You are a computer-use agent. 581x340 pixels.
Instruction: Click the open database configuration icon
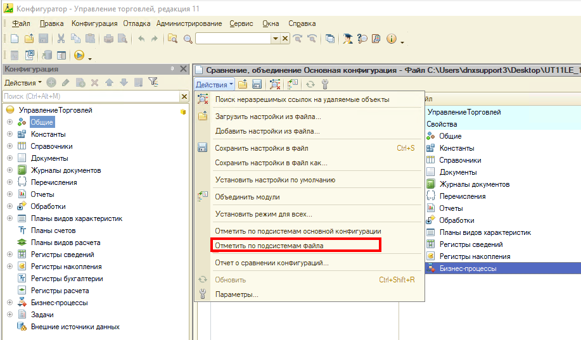[47, 56]
